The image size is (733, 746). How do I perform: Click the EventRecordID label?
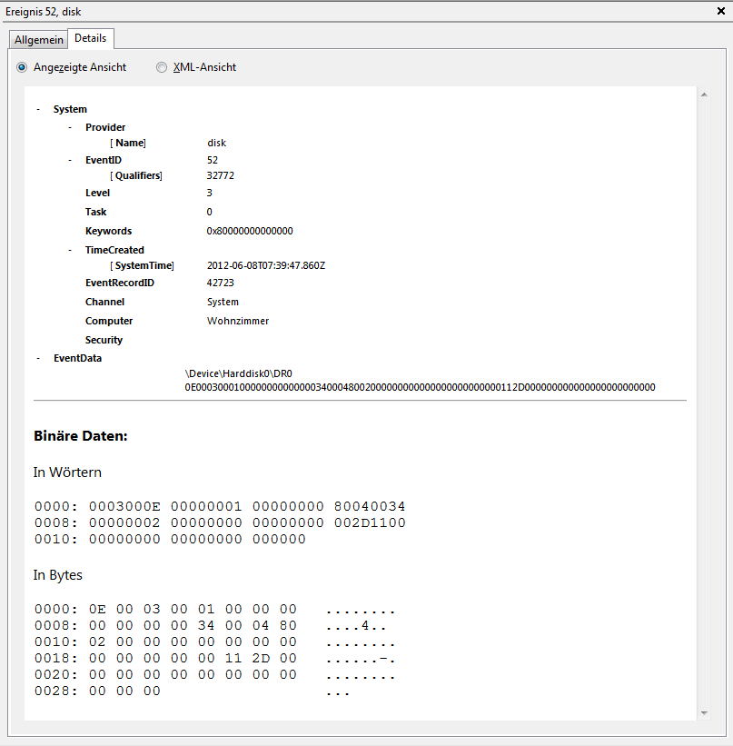[x=120, y=283]
